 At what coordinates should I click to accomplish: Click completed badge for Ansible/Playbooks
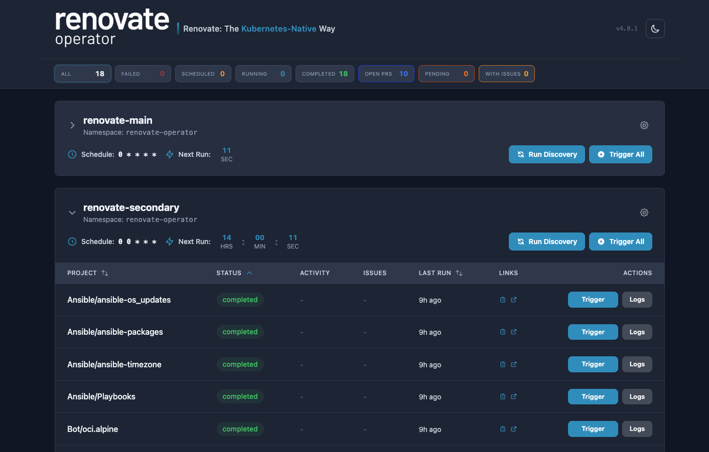point(240,396)
